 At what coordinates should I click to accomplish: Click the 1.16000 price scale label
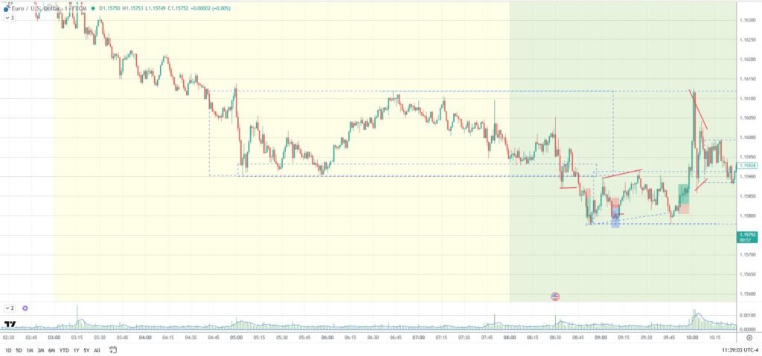(747, 137)
